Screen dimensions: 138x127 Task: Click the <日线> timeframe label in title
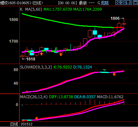tap(37, 3)
